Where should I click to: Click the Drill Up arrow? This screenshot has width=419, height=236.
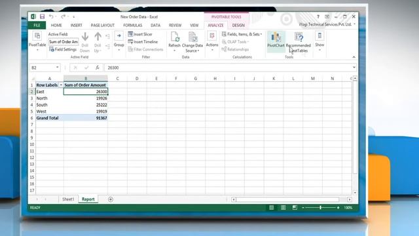point(98,42)
